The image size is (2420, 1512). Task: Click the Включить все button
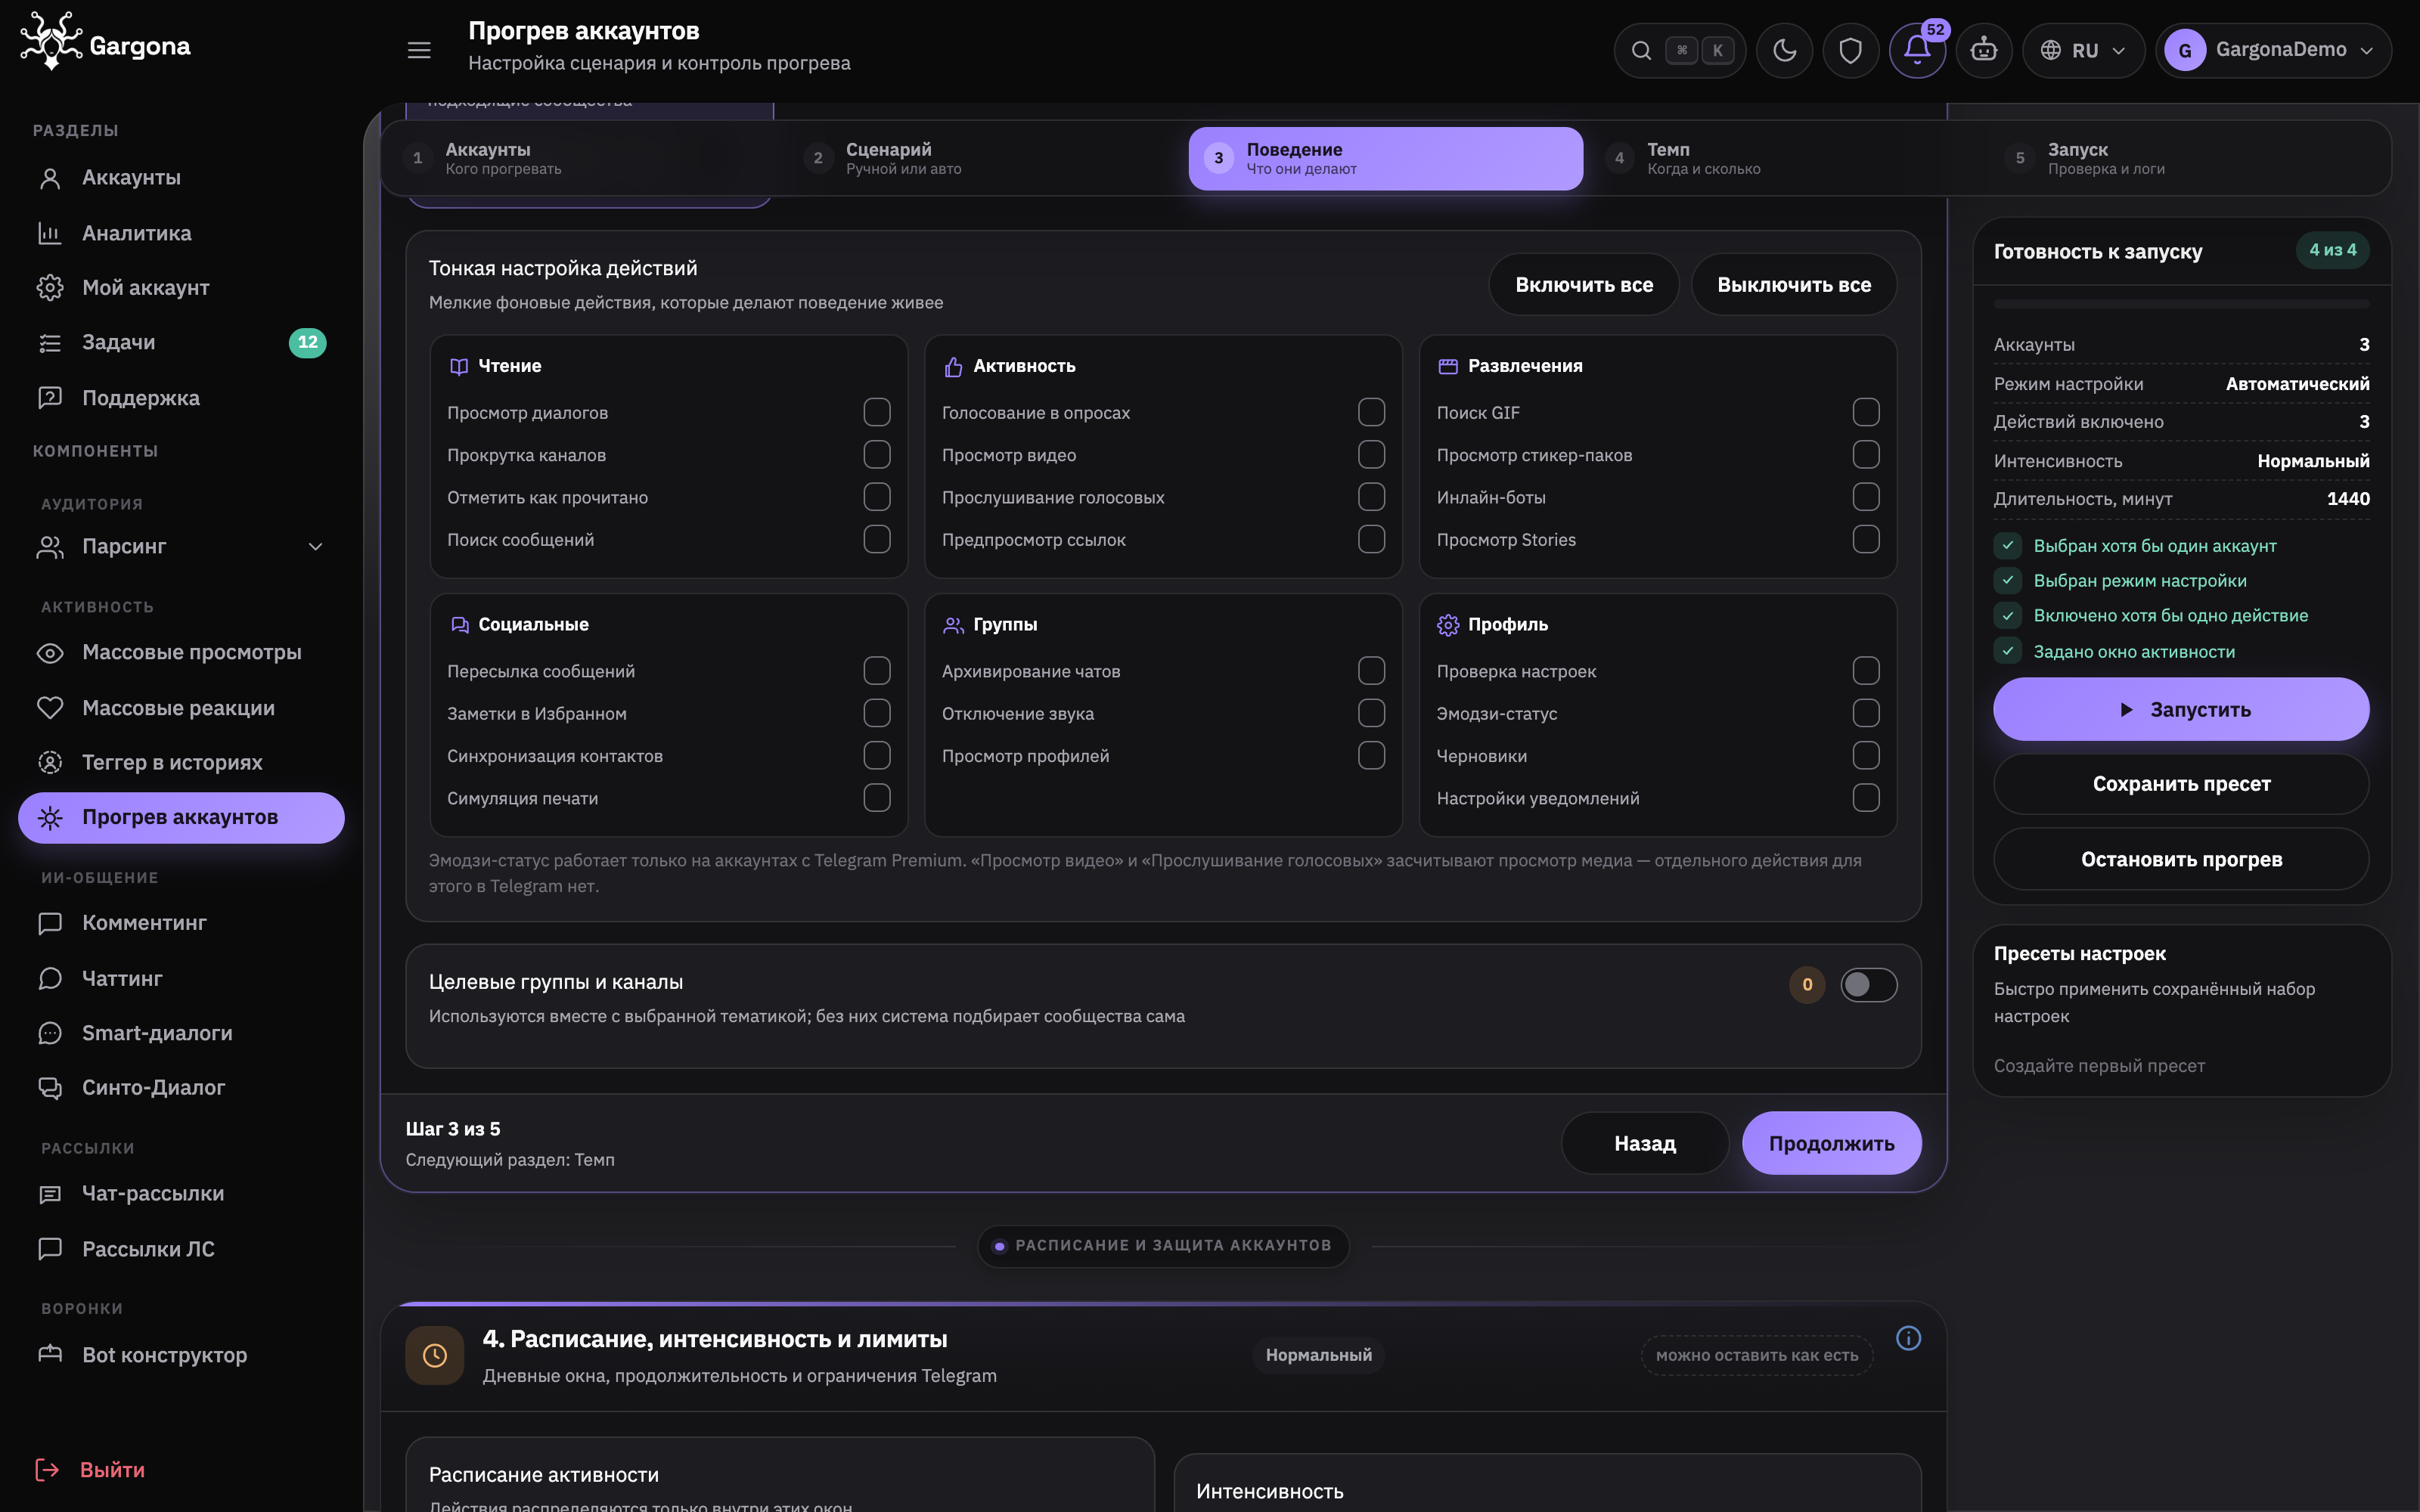pyautogui.click(x=1583, y=285)
